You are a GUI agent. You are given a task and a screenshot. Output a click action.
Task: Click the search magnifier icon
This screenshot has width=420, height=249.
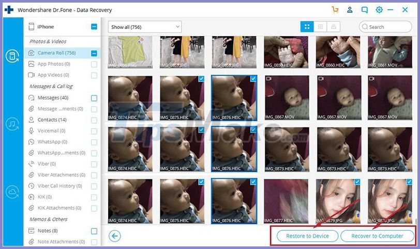(365, 27)
